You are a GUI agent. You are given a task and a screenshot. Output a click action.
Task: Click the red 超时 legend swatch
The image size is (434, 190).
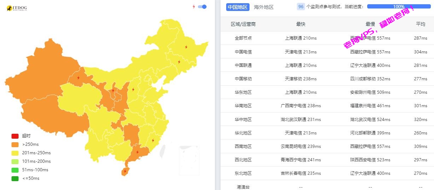pyautogui.click(x=15, y=136)
